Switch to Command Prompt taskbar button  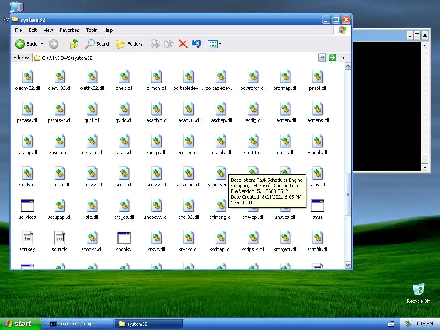[79, 324]
